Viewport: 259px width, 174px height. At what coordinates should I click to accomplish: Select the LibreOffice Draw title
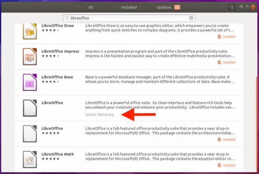58,26
